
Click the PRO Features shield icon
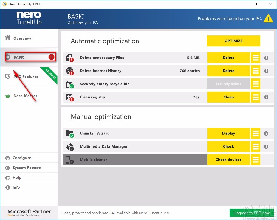pos(8,76)
